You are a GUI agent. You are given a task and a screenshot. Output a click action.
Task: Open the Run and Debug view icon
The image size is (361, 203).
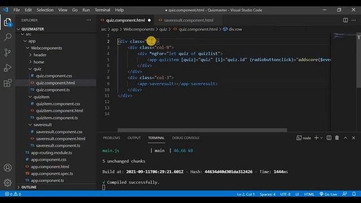click(7, 68)
